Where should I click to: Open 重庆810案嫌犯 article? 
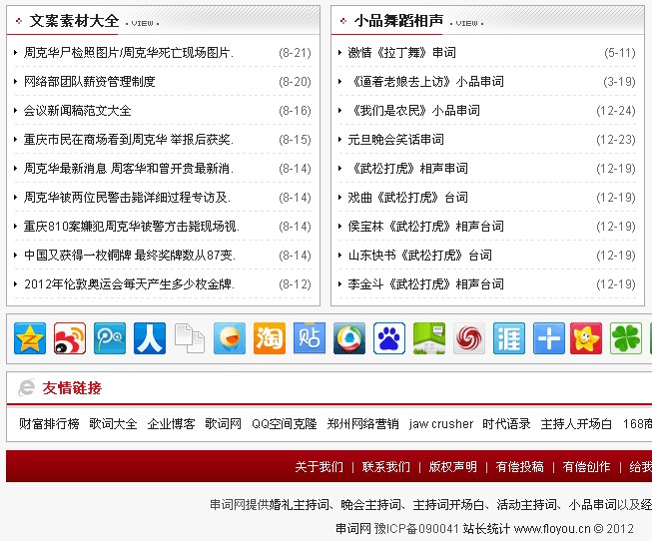(x=132, y=227)
